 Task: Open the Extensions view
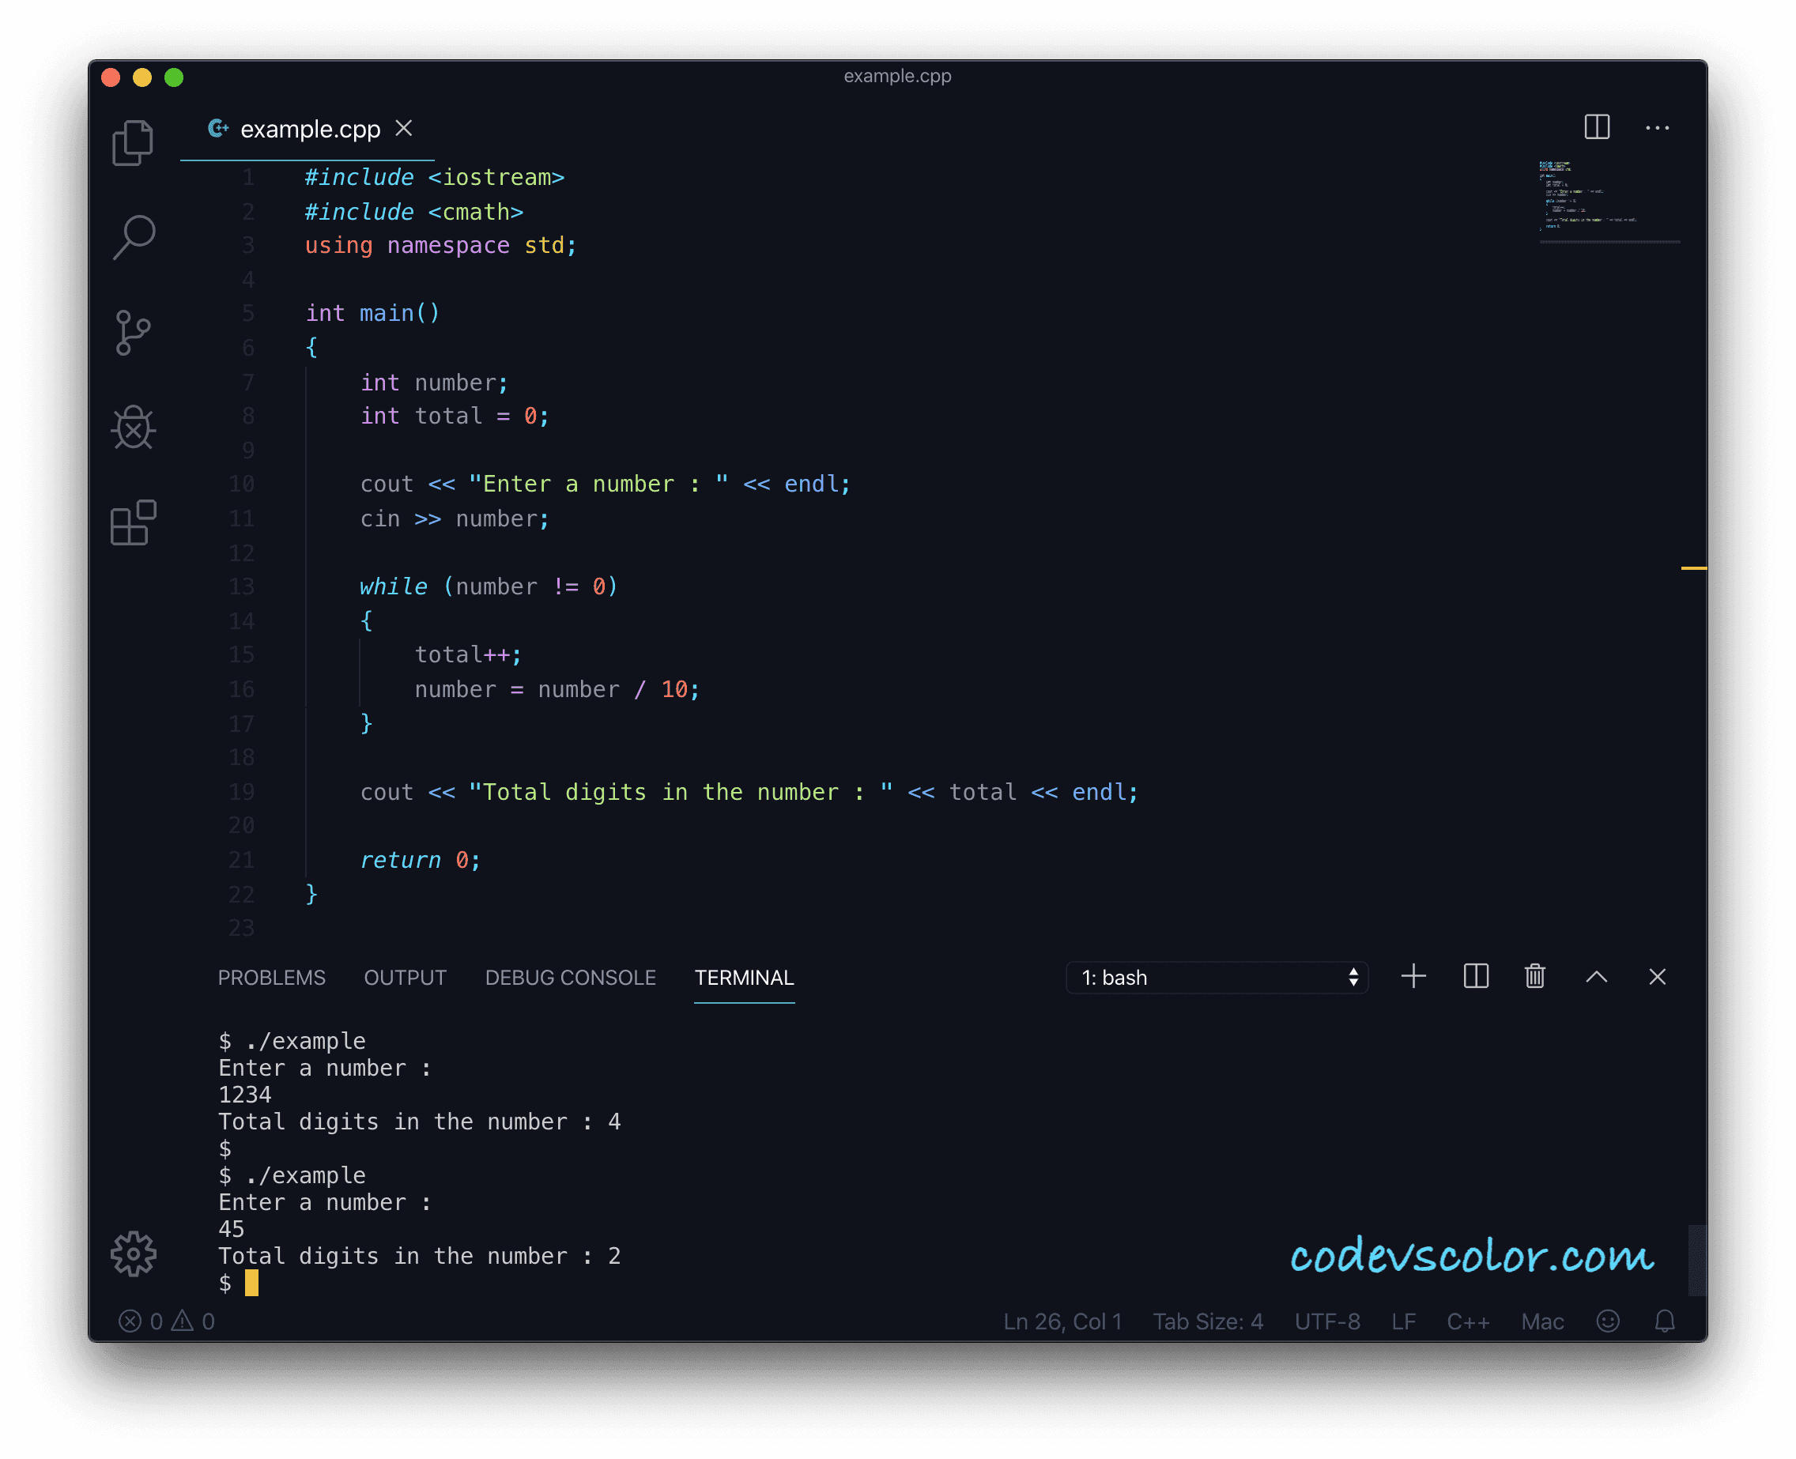coord(133,522)
